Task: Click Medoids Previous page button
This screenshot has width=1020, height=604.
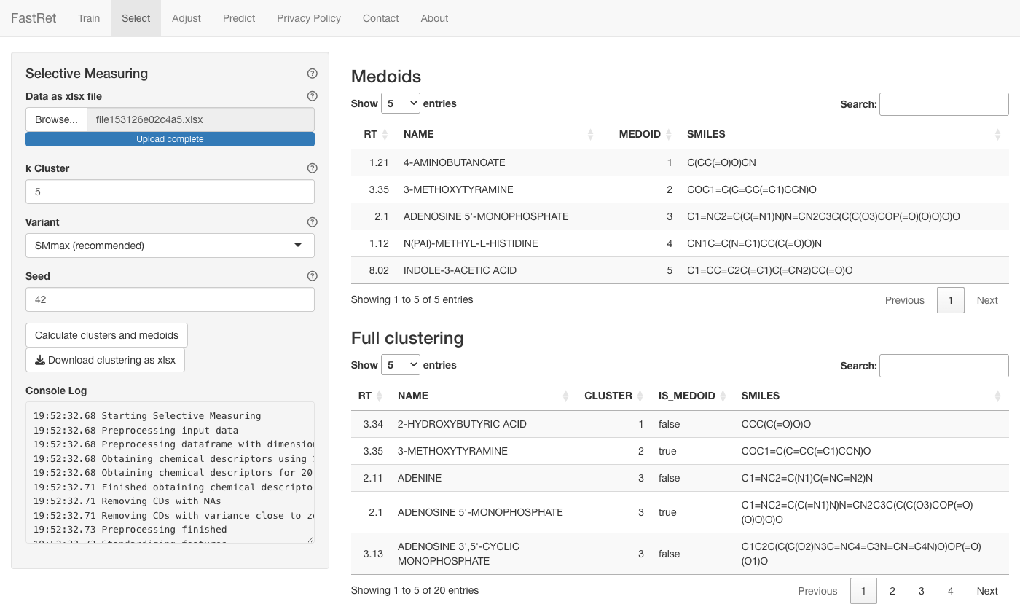Action: [904, 300]
